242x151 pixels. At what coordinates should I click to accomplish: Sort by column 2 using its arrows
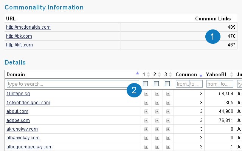click(159, 75)
